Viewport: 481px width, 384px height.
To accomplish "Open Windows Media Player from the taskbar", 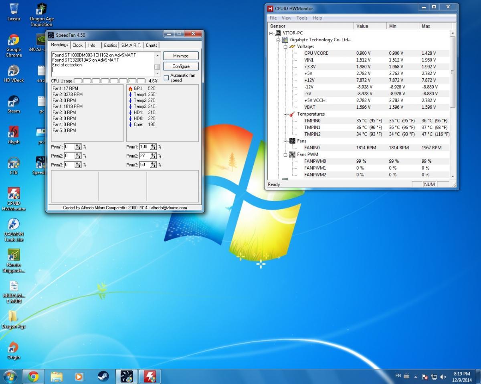I will pyautogui.click(x=80, y=376).
